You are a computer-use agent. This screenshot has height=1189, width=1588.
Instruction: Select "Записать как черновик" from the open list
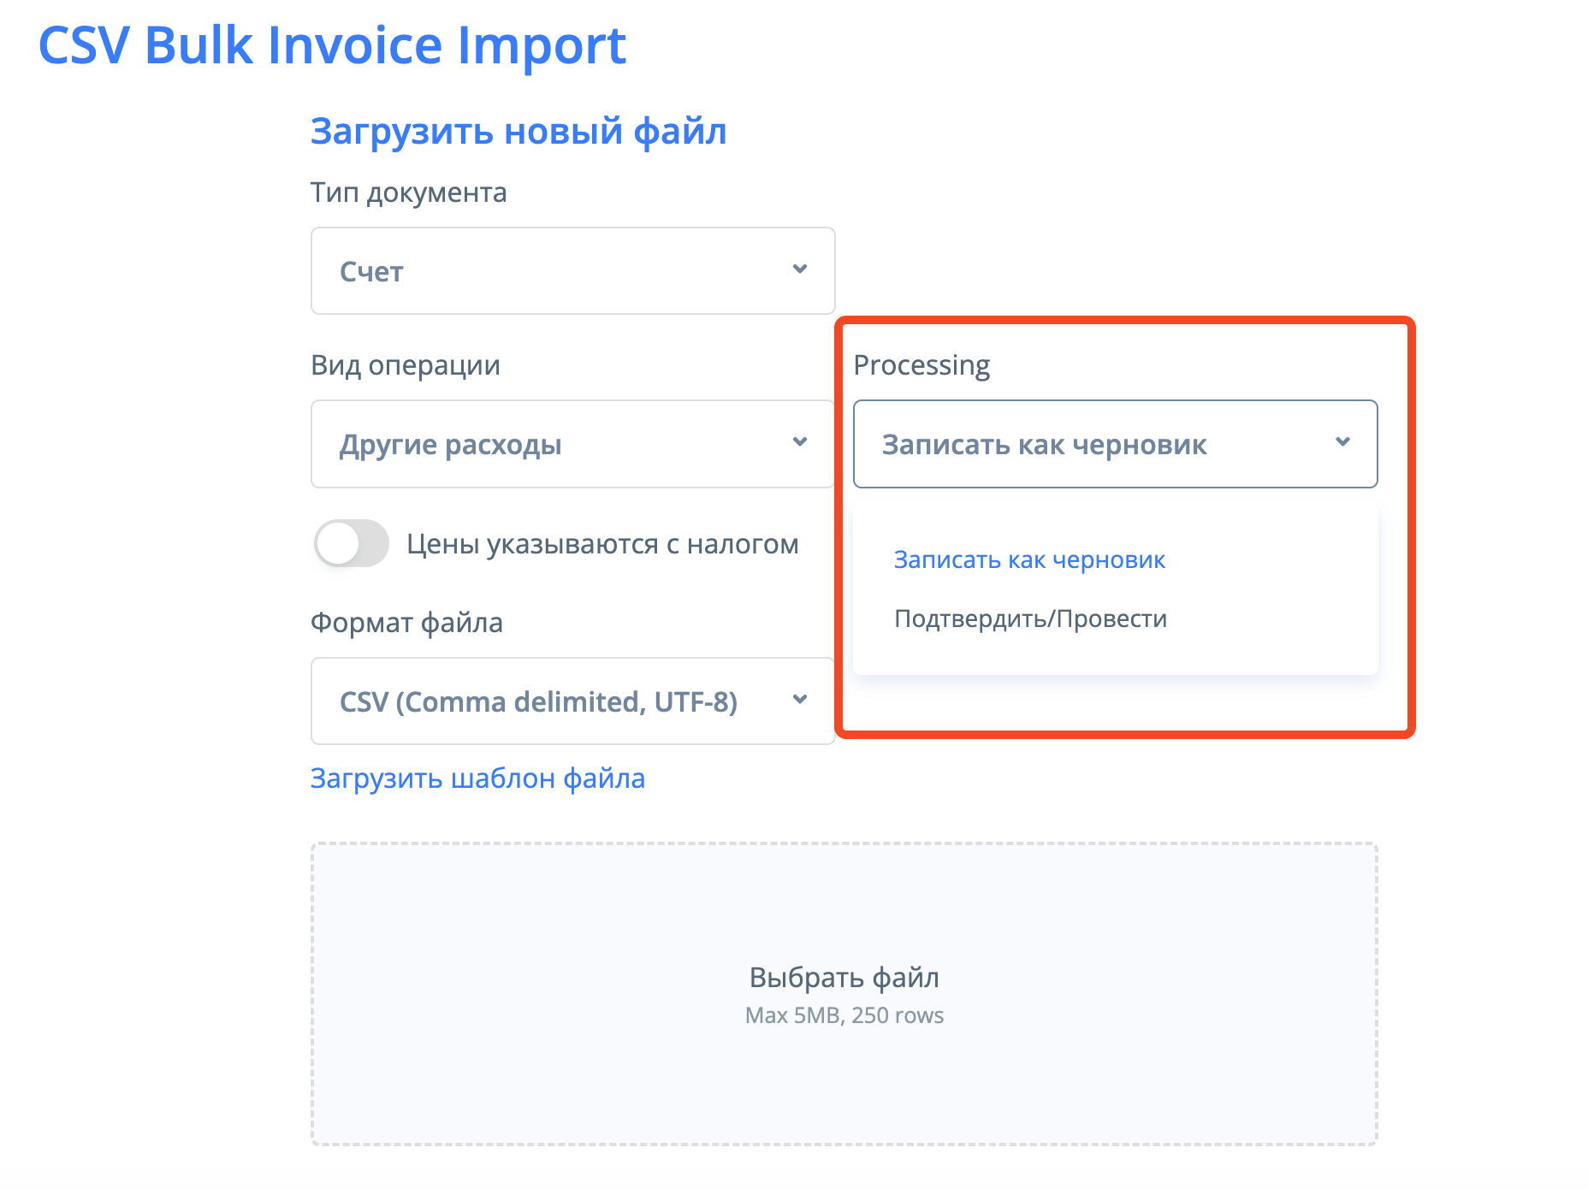[x=1029, y=560]
